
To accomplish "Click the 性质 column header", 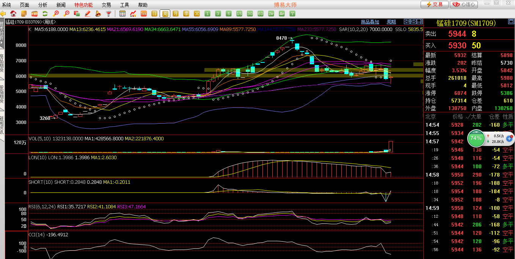I will [508, 117].
